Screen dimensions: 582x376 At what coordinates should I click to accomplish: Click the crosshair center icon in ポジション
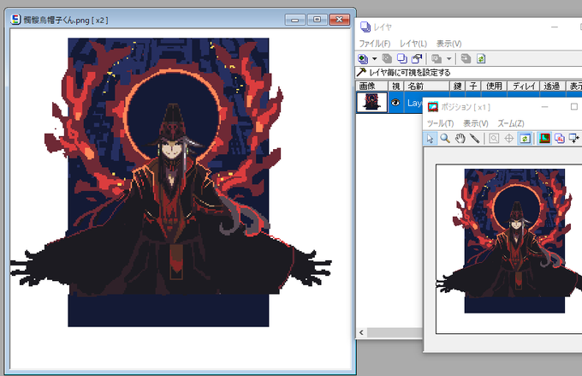pyautogui.click(x=509, y=139)
